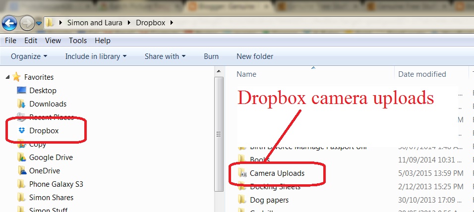Select Favorites heading in navigation pane
The height and width of the screenshot is (212, 474).
(x=39, y=77)
